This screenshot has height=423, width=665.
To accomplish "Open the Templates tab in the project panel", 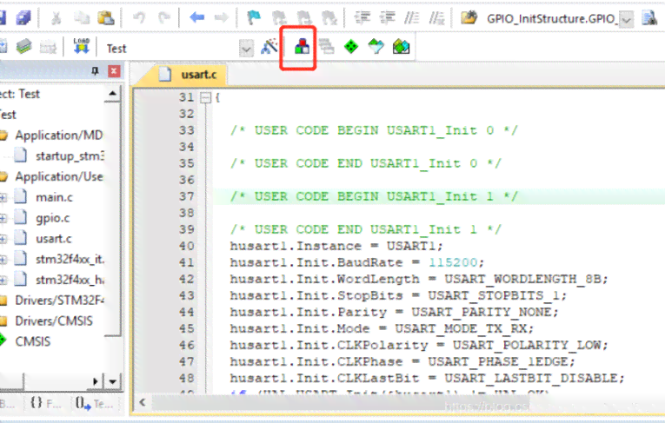I will (x=94, y=403).
